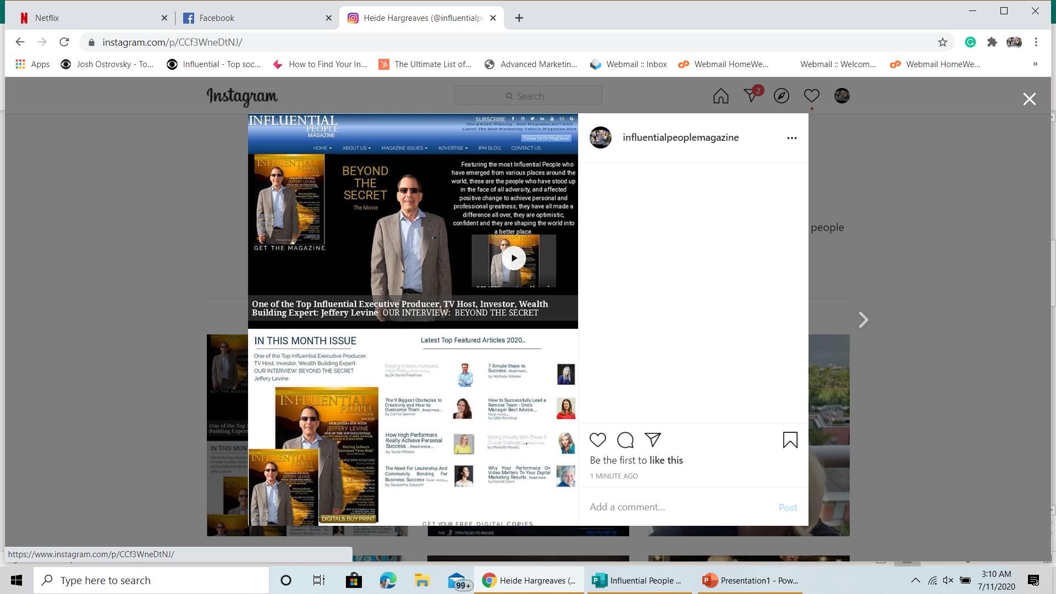Open Influential - Top soc... bookmark
The image size is (1056, 594).
(x=214, y=64)
